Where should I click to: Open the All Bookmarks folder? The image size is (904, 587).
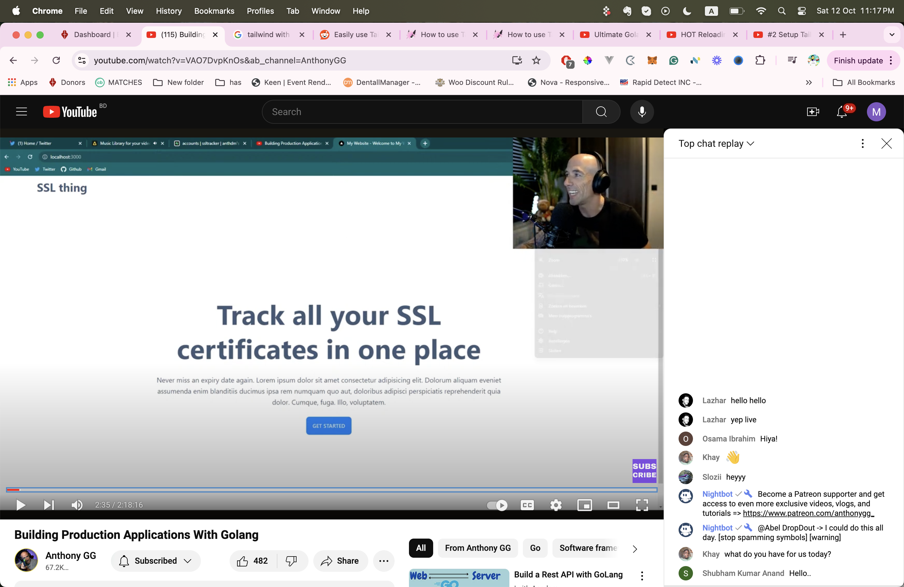click(x=863, y=82)
